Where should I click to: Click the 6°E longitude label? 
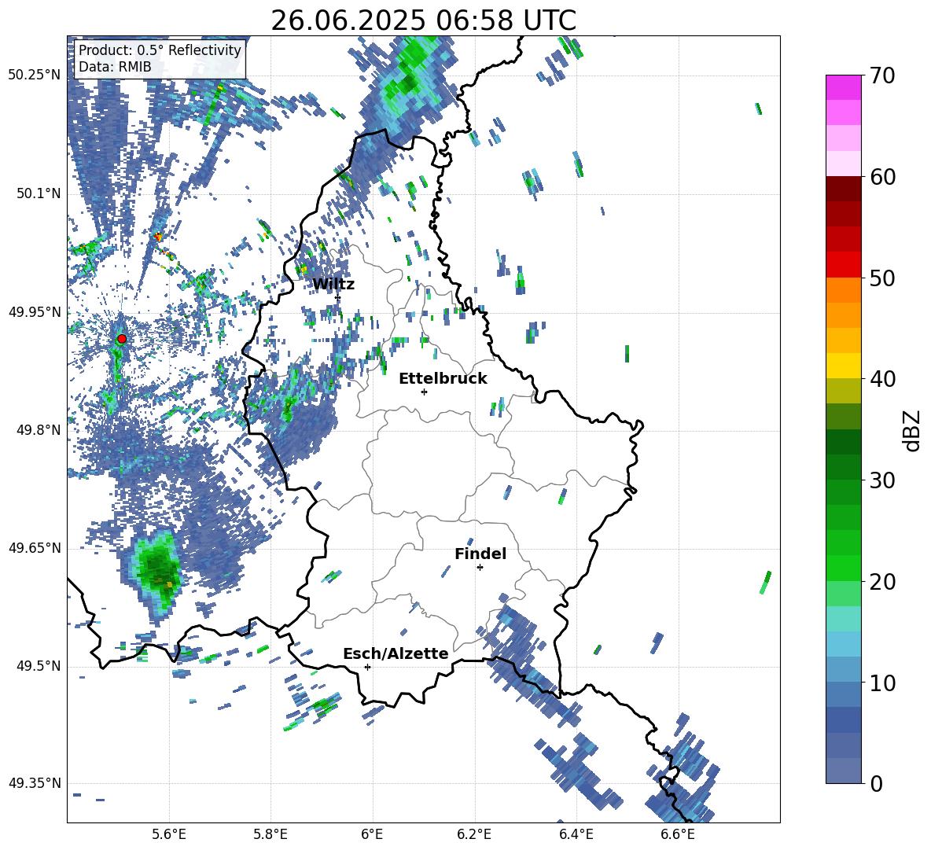372,834
